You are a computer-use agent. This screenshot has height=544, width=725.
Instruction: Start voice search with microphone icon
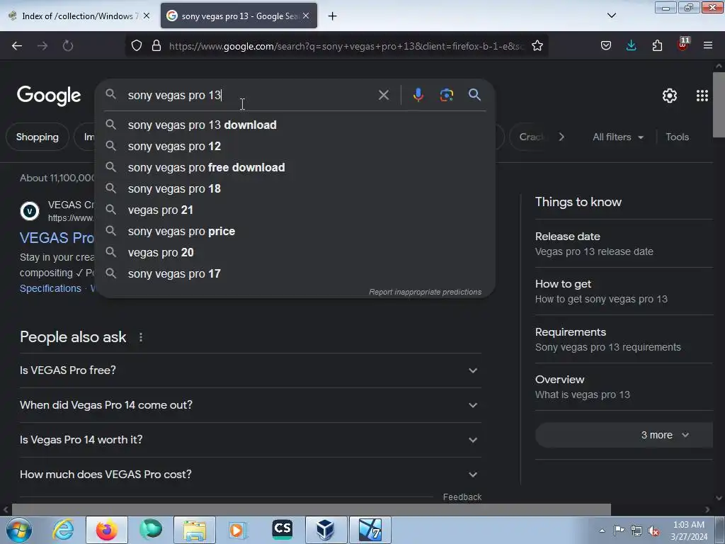418,95
